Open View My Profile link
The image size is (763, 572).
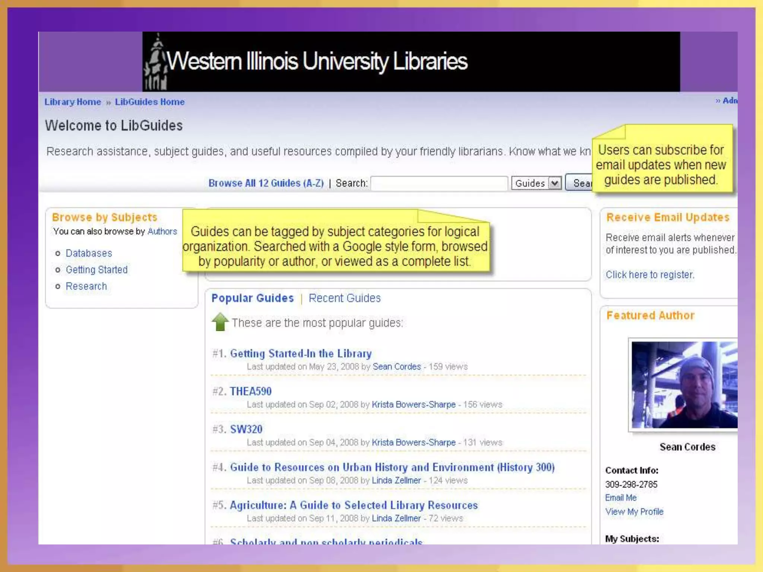click(634, 512)
